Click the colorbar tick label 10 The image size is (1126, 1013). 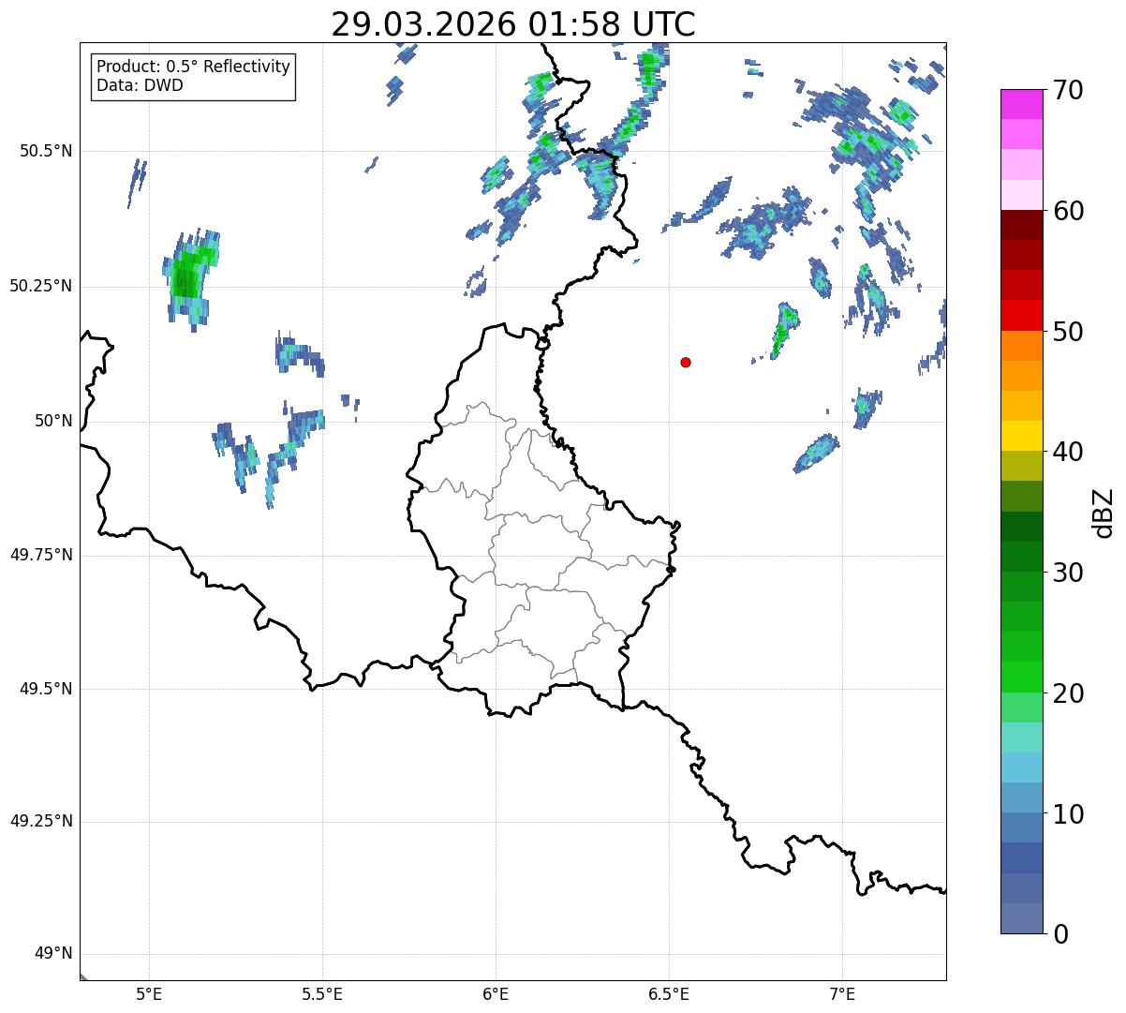1068,815
